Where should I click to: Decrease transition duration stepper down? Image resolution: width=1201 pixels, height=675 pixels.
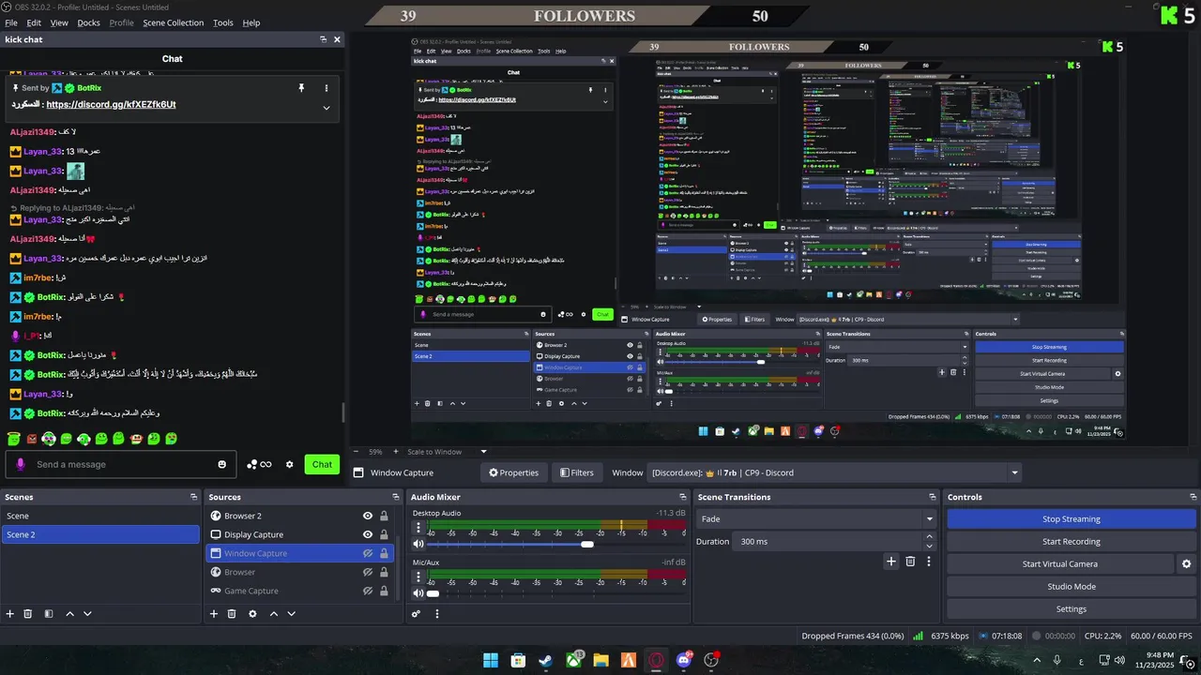[x=930, y=547]
